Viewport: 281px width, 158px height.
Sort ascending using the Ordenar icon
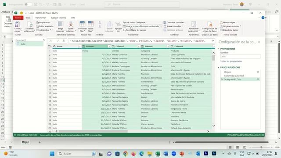(x=100, y=22)
